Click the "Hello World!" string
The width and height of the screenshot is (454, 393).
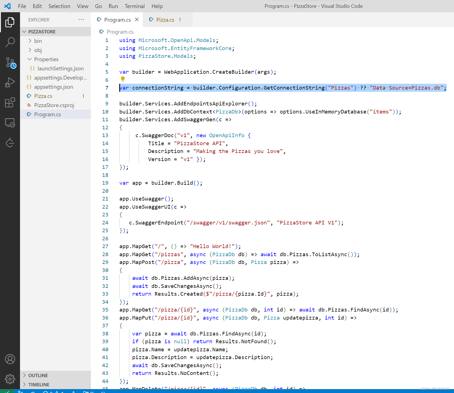tap(213, 246)
